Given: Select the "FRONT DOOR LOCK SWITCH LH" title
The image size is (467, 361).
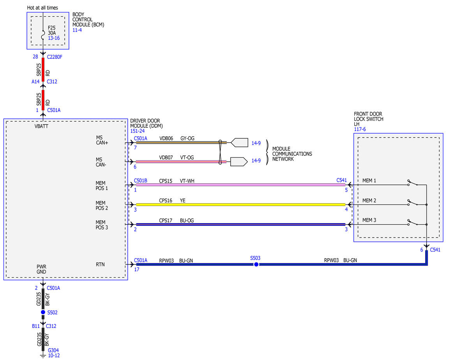Looking at the screenshot, I should (368, 119).
